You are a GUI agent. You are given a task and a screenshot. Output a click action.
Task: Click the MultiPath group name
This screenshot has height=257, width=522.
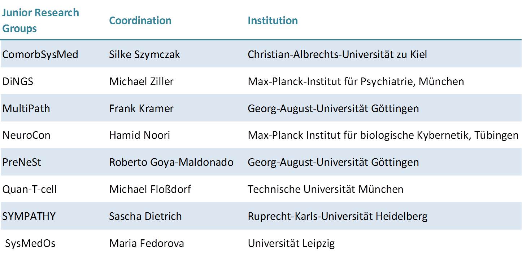click(26, 108)
